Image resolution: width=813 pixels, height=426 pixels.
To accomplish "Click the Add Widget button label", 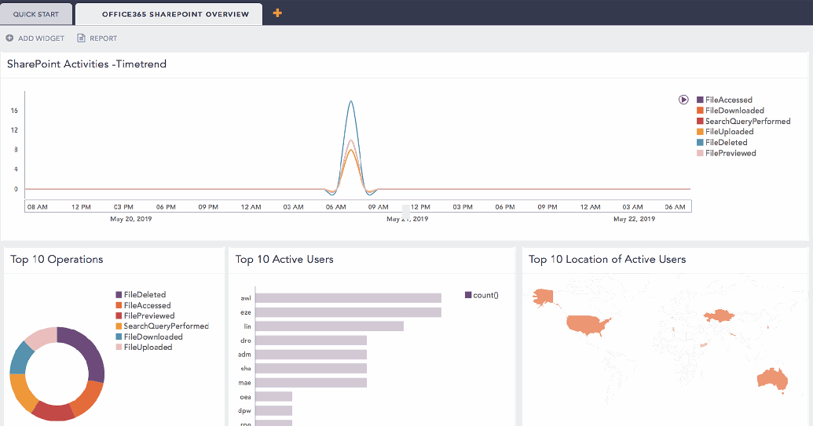I will [41, 38].
